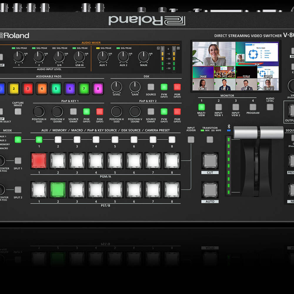
Task: Click the USB IN level knob
Action: pos(79,57)
